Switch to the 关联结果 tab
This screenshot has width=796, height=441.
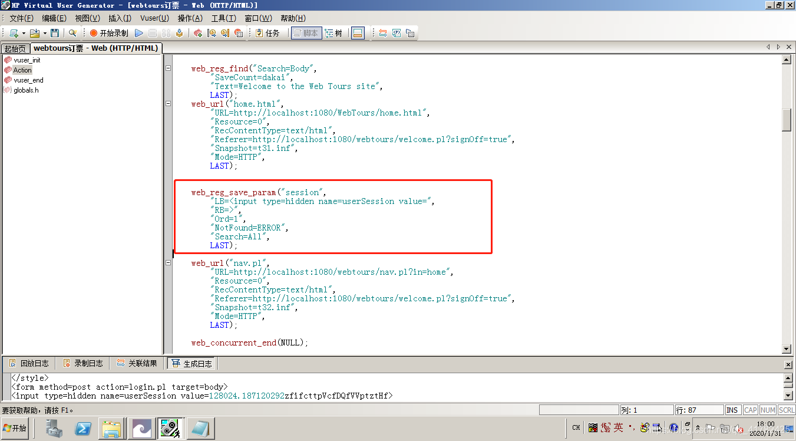coord(137,363)
